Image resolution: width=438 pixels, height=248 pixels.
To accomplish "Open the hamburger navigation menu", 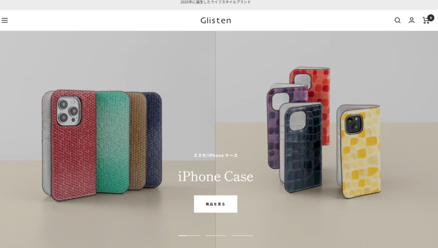I will (4, 21).
